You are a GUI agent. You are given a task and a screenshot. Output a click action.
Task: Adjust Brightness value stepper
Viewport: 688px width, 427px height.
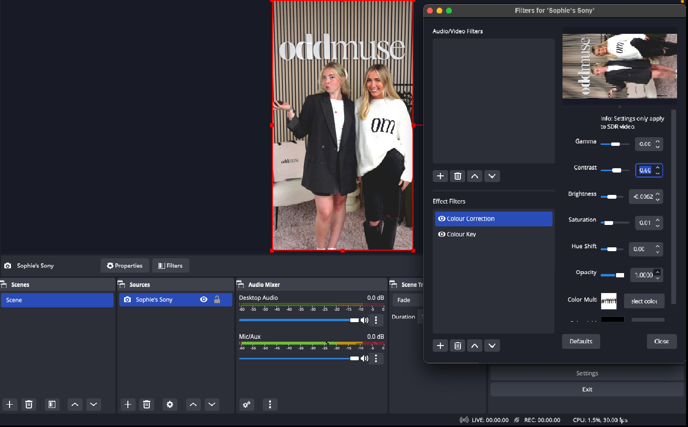[x=658, y=196]
